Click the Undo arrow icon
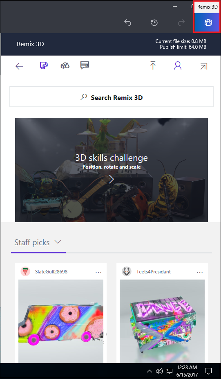The height and width of the screenshot is (379, 221). pos(127,23)
